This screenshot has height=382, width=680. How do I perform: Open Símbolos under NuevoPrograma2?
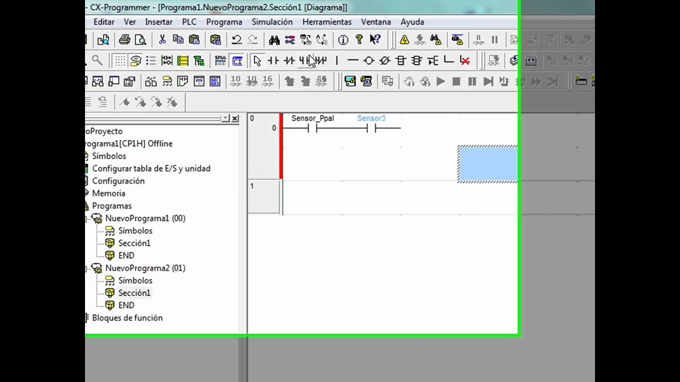[135, 280]
